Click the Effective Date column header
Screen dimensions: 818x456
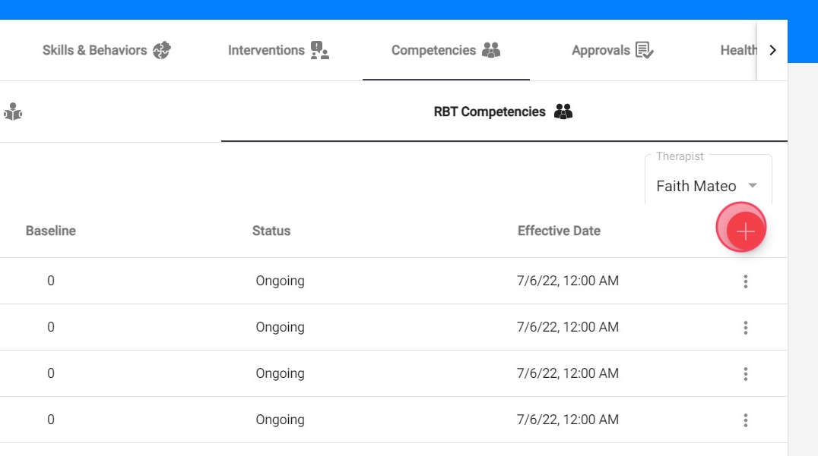[559, 231]
